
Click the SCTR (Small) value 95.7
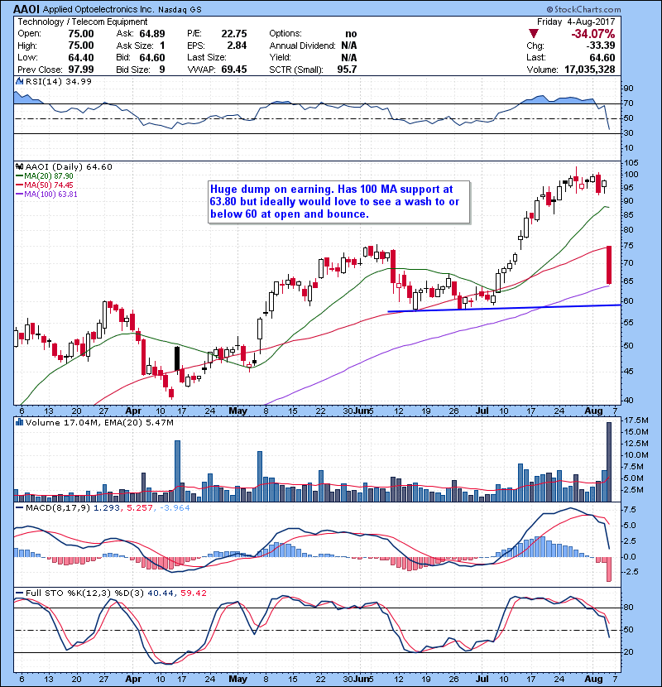[347, 70]
